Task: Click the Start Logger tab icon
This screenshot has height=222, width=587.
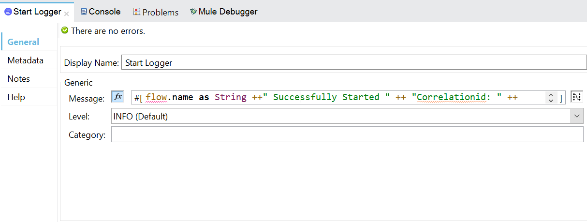Action: click(x=8, y=12)
